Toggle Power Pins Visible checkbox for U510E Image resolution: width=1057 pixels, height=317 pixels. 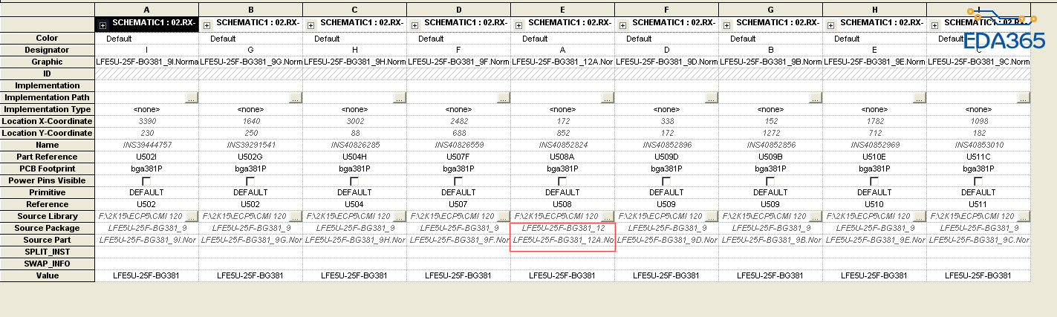874,181
